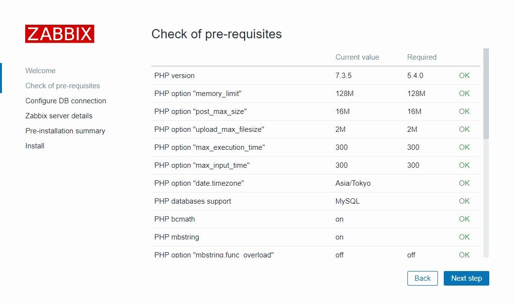Click the pre-requisites list scrollbar thumb
This screenshot has width=514, height=304.
[486, 92]
